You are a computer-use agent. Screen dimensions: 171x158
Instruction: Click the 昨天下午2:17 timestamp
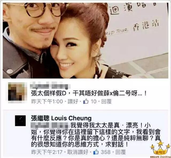47,152
